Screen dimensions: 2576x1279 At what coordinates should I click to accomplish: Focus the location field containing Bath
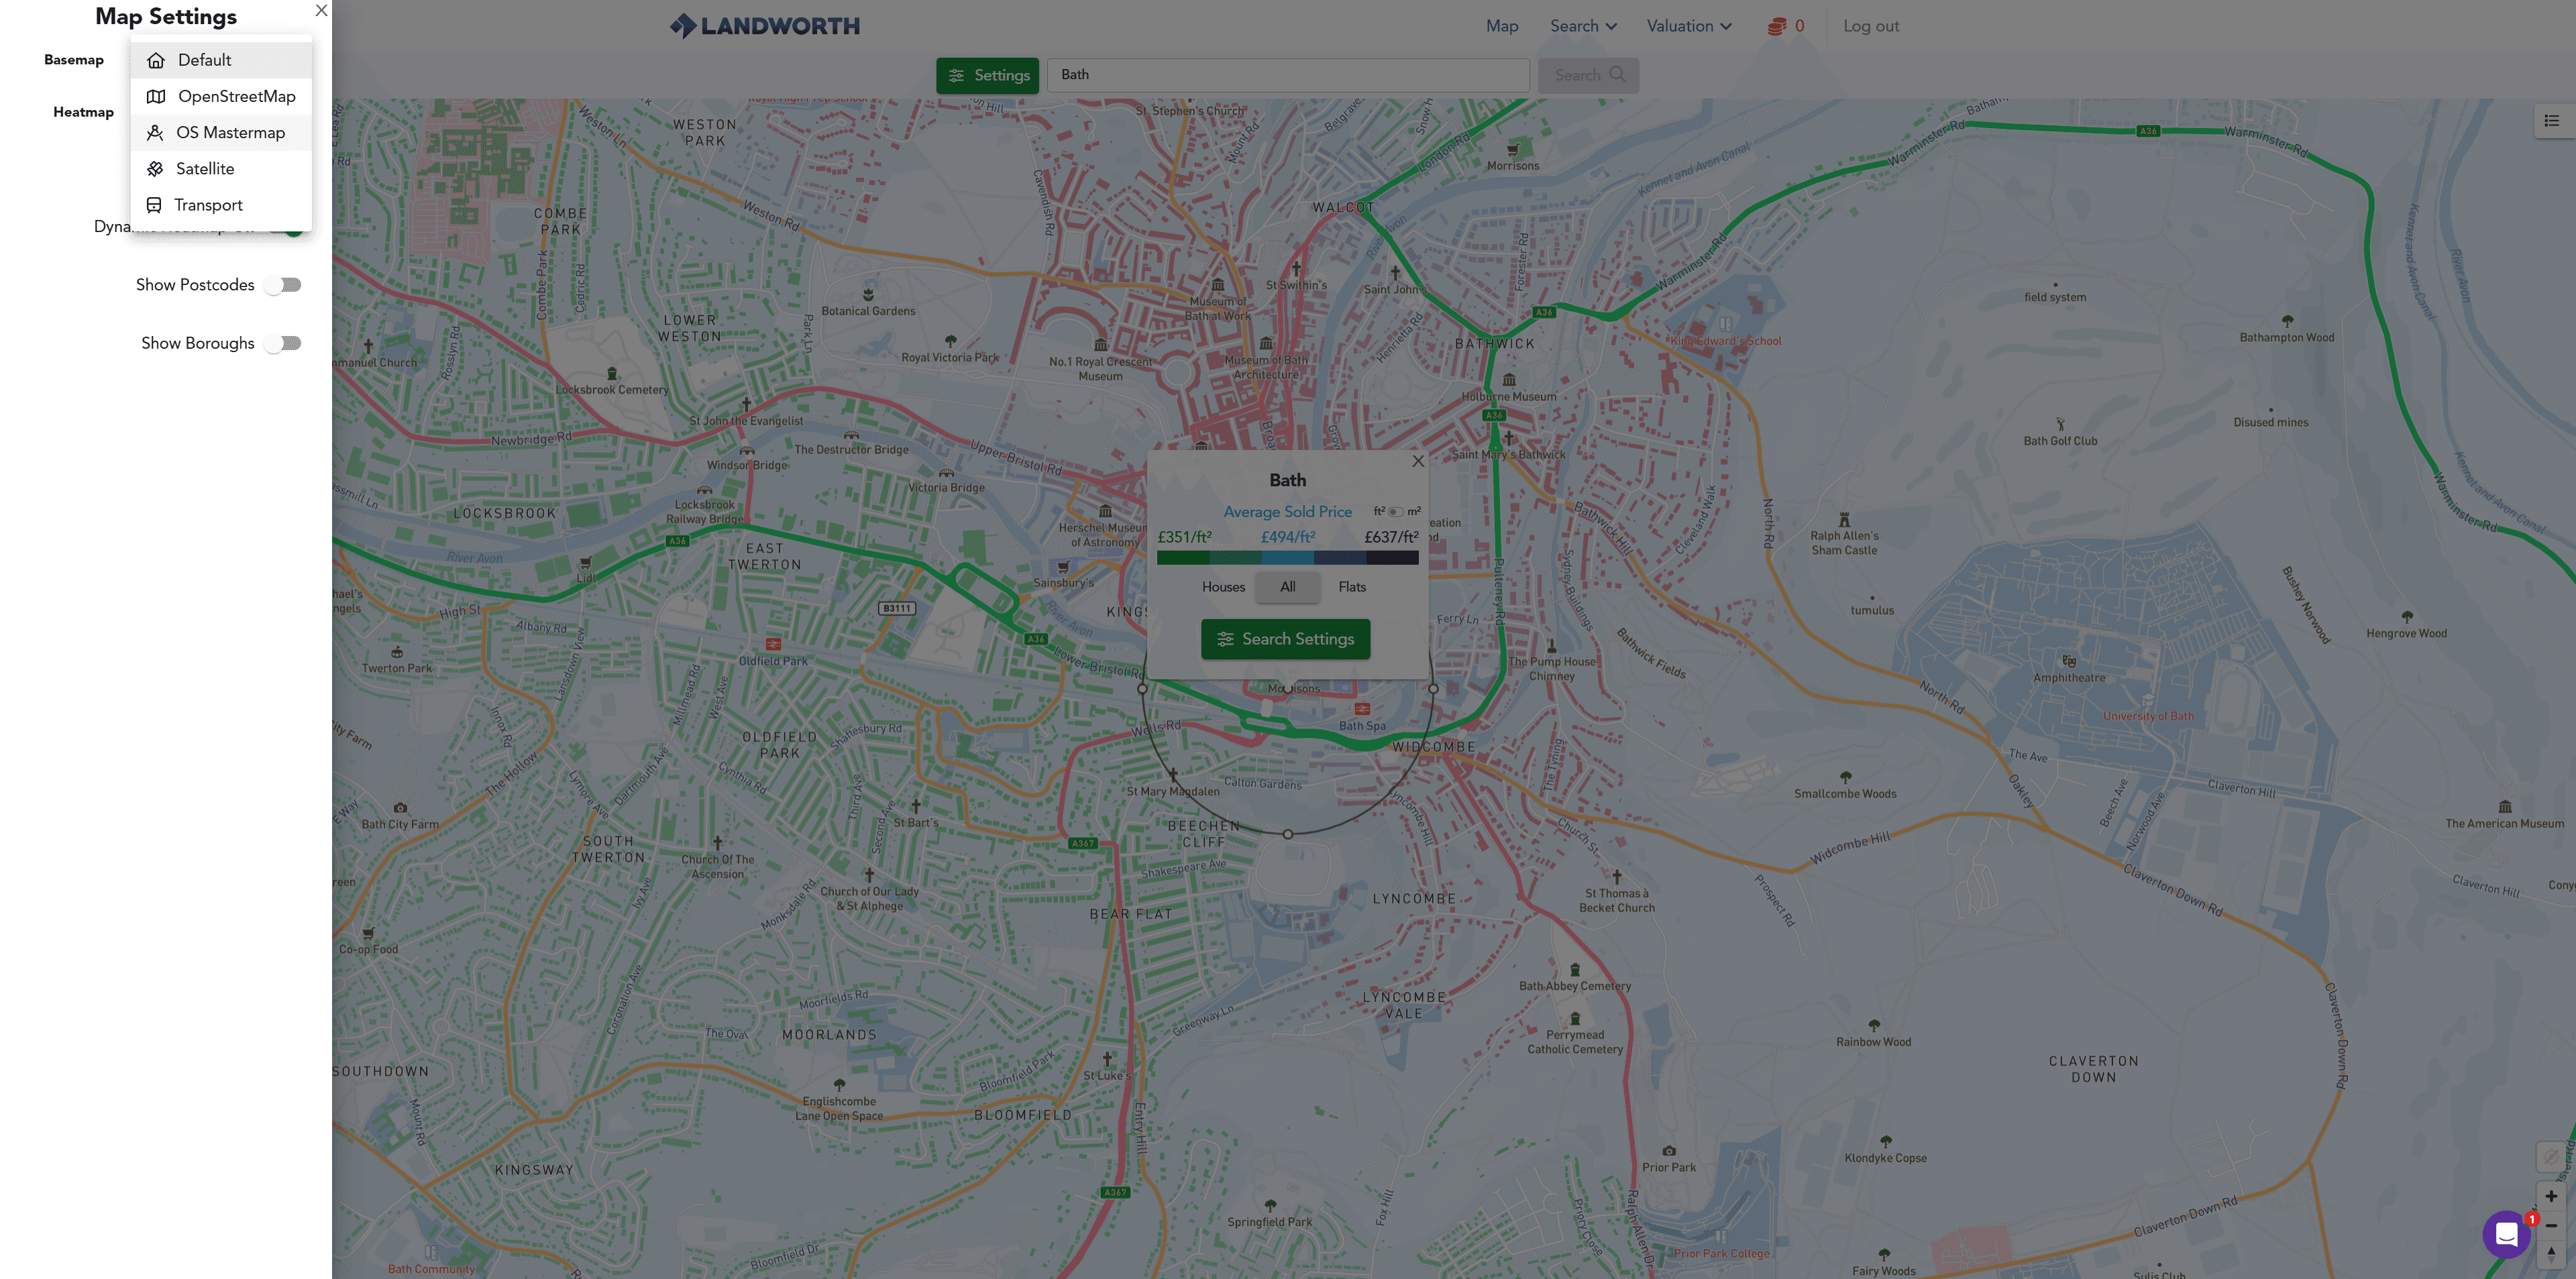click(x=1288, y=75)
